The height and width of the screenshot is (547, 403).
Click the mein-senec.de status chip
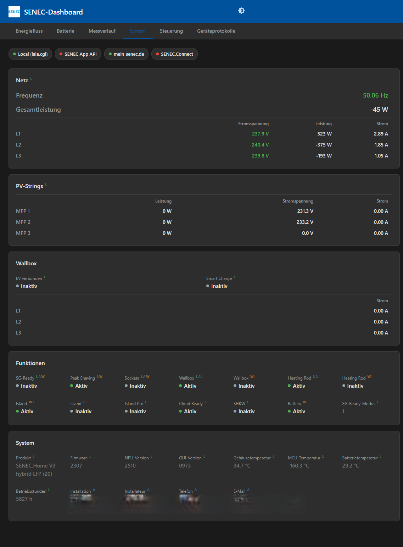[x=126, y=54]
